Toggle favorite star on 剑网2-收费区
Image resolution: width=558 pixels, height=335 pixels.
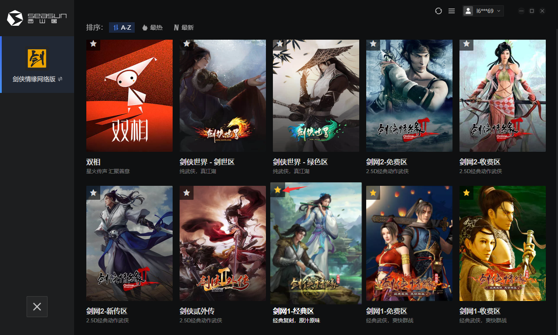pos(466,44)
